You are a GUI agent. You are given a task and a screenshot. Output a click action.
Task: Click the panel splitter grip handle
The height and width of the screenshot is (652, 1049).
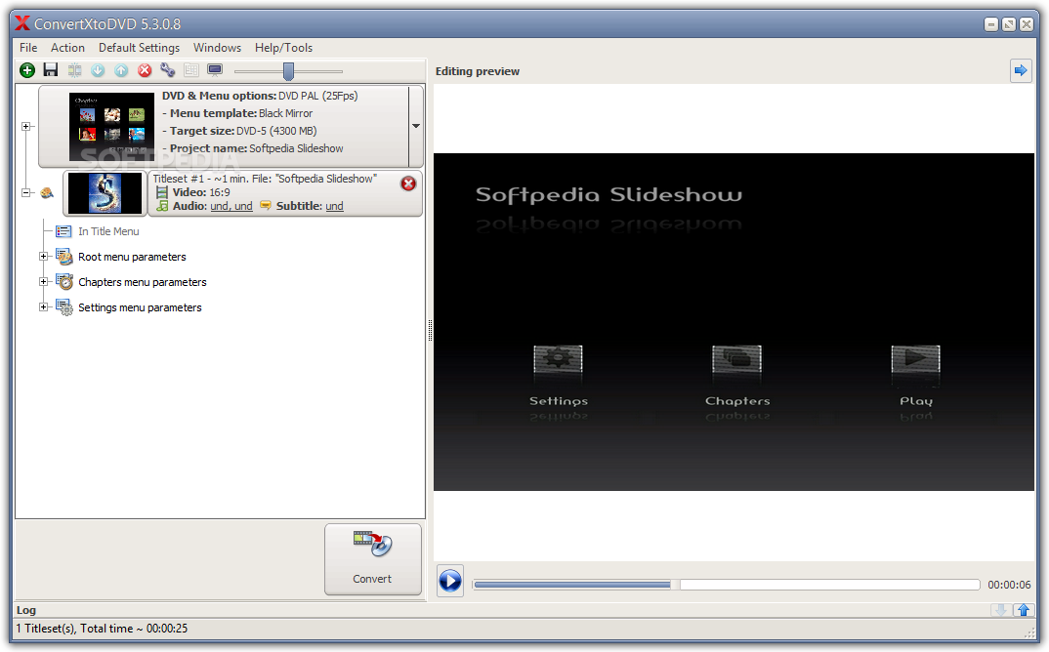pyautogui.click(x=430, y=330)
